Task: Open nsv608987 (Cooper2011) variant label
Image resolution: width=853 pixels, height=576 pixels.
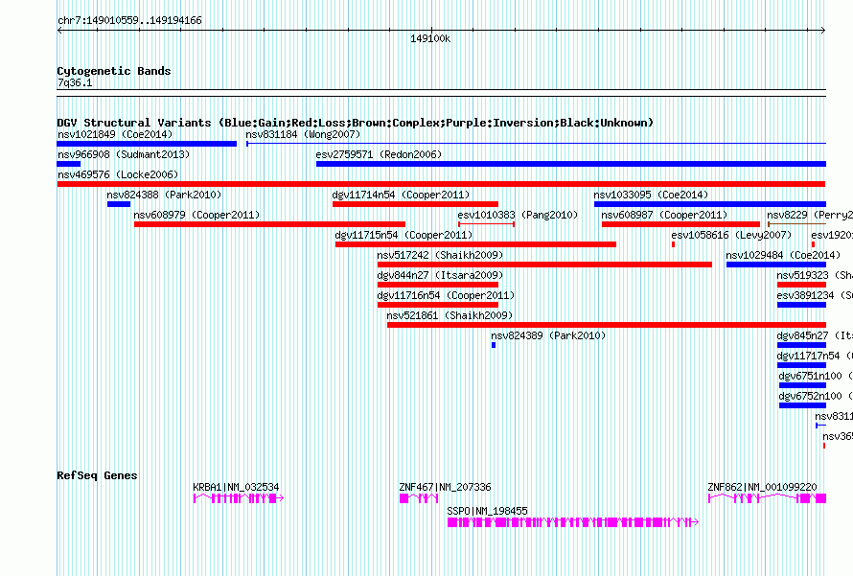Action: point(664,215)
